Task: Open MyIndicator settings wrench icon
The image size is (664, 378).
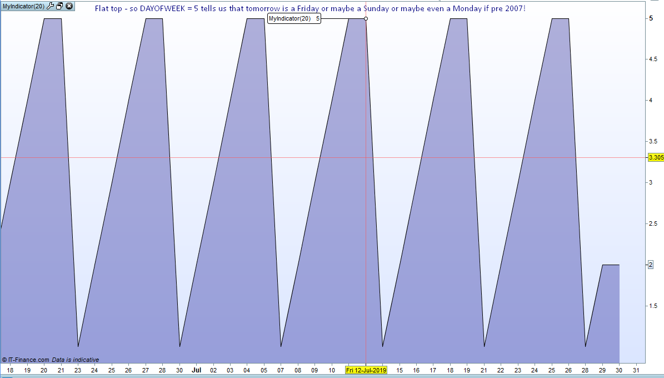Action: (50, 6)
